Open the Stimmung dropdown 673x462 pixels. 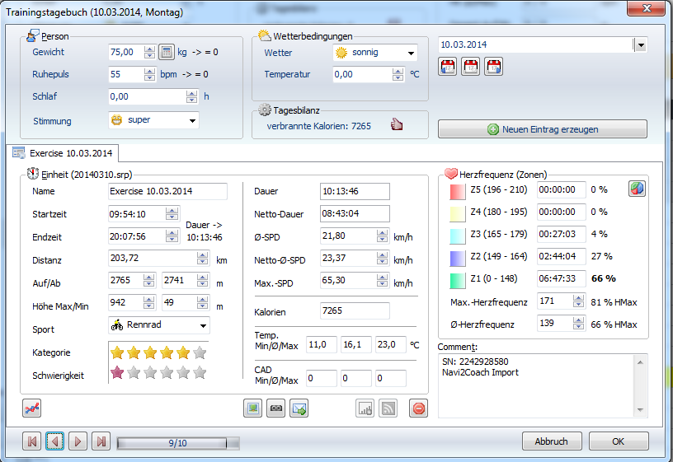click(192, 121)
